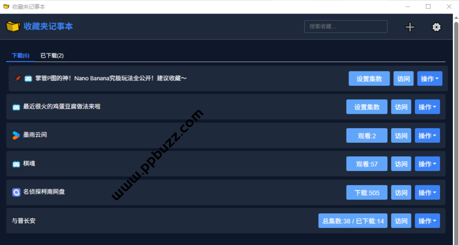Click the plus icon to add a bookmark
Viewport: 459px width, 245px height.
(410, 27)
